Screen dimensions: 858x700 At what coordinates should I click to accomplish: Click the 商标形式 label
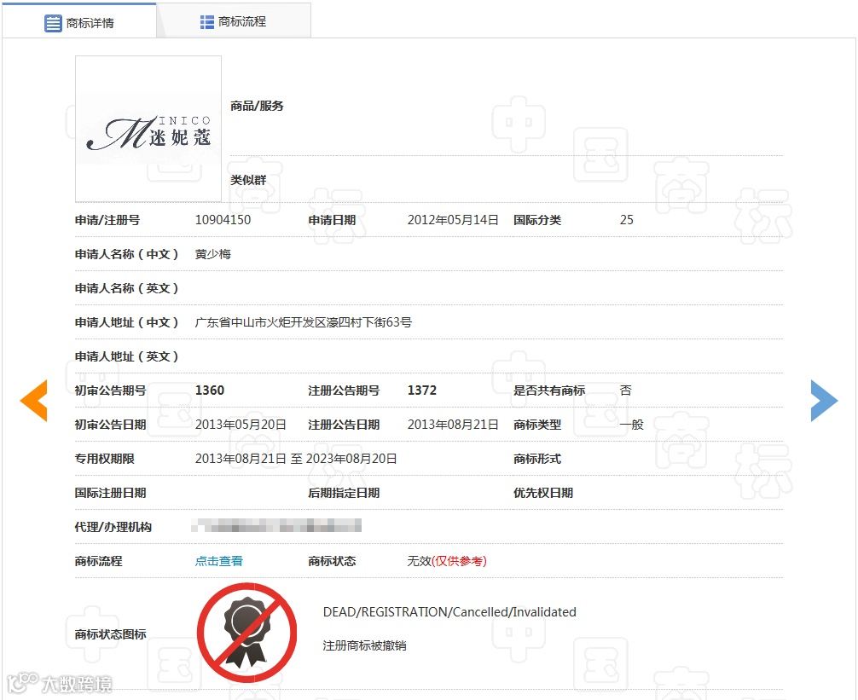pos(536,459)
